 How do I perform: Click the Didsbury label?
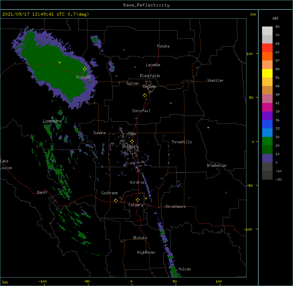coord(131,146)
